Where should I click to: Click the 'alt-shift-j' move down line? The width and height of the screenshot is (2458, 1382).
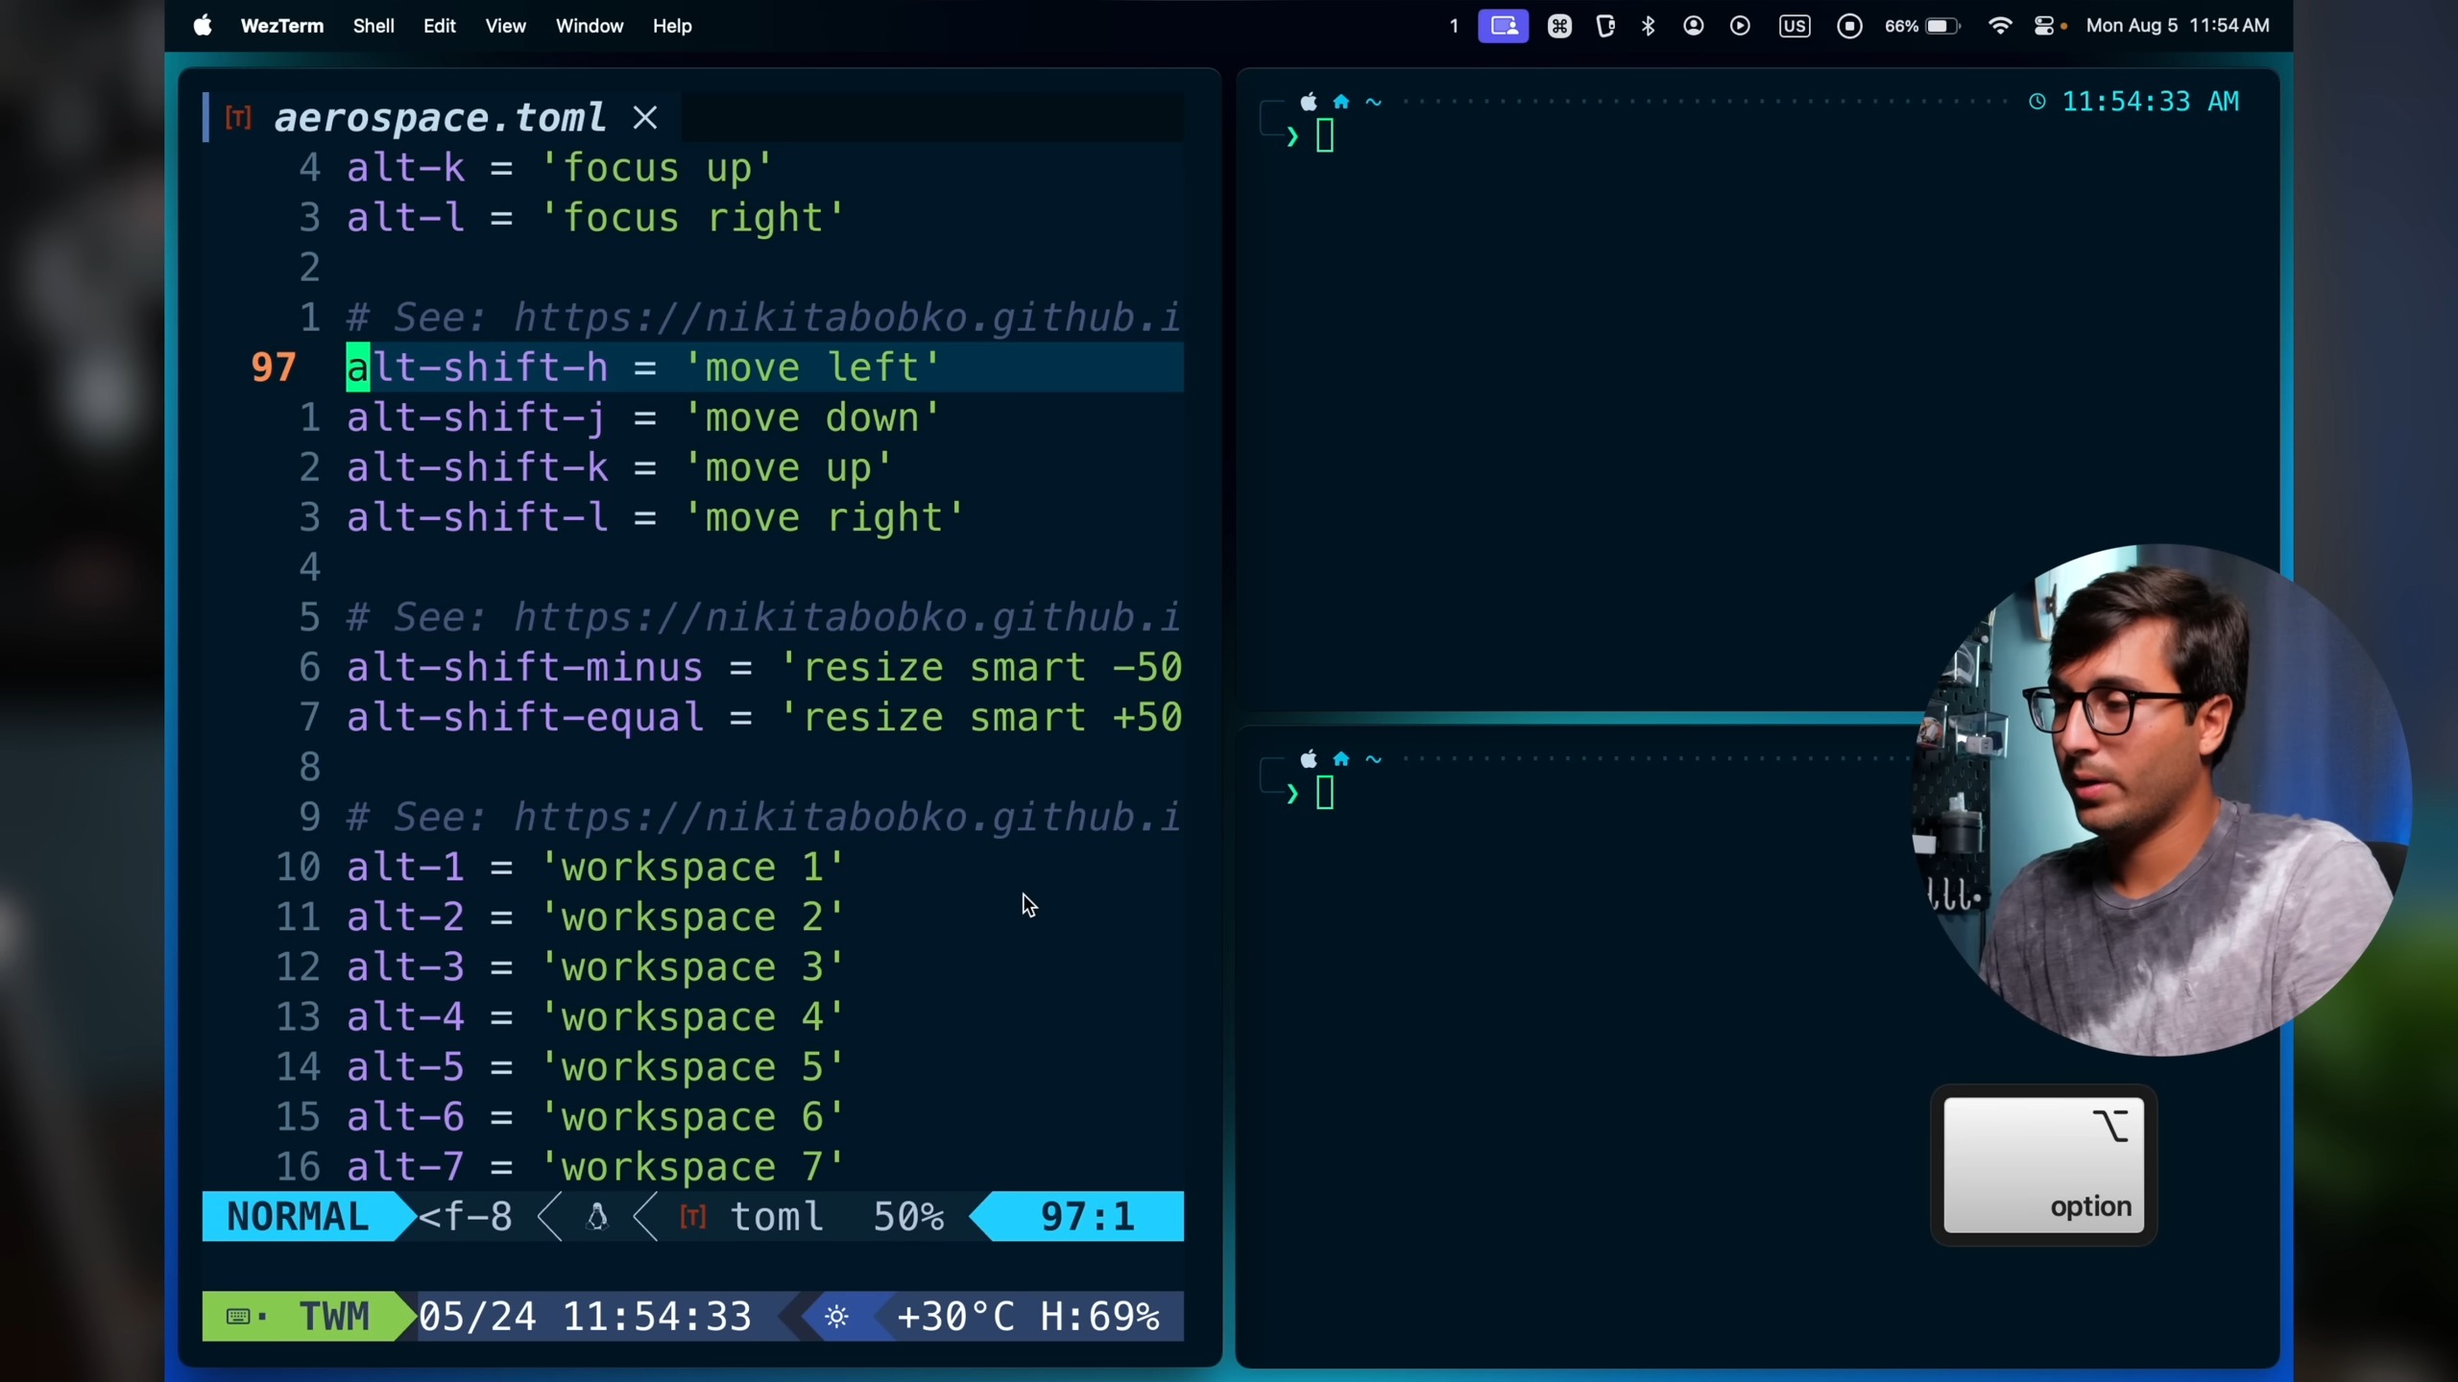coord(642,418)
